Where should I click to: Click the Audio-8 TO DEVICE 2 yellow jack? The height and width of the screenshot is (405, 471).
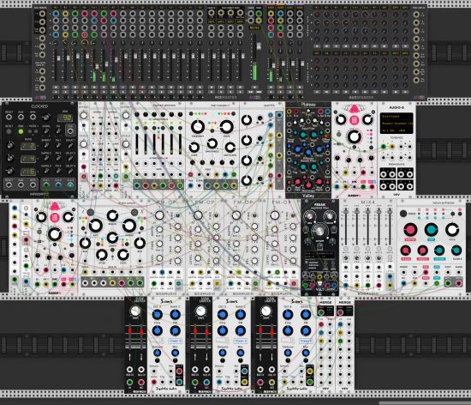392,147
